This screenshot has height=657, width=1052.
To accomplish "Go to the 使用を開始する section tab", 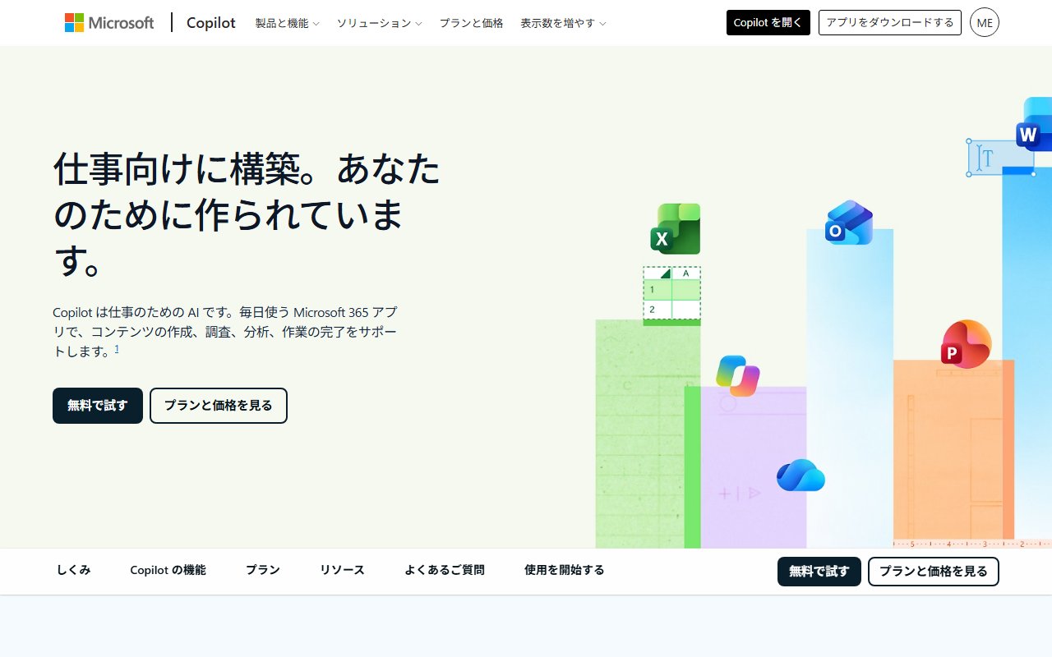I will tap(565, 570).
